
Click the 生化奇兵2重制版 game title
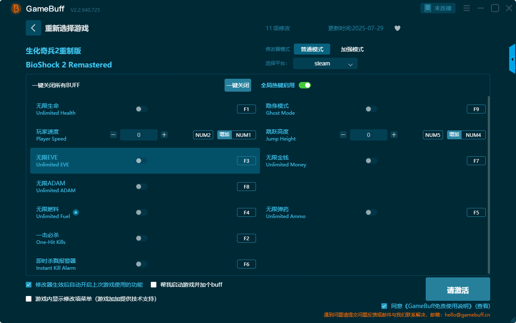(x=54, y=51)
